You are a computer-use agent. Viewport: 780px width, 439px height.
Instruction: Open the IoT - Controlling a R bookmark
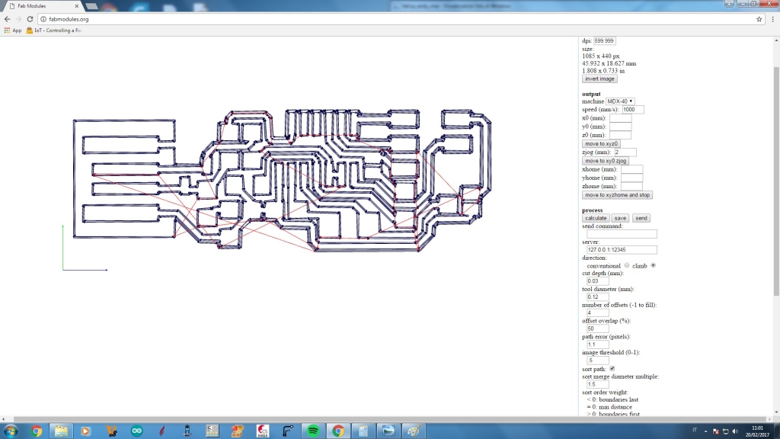54,30
